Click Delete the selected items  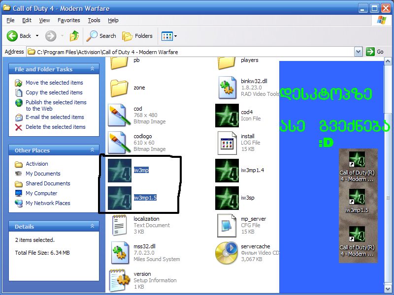click(56, 127)
